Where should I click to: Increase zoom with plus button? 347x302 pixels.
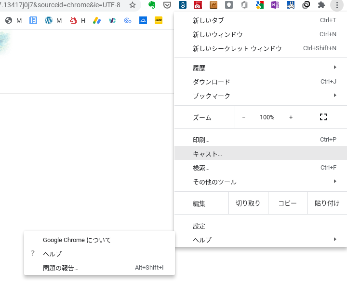click(x=291, y=117)
